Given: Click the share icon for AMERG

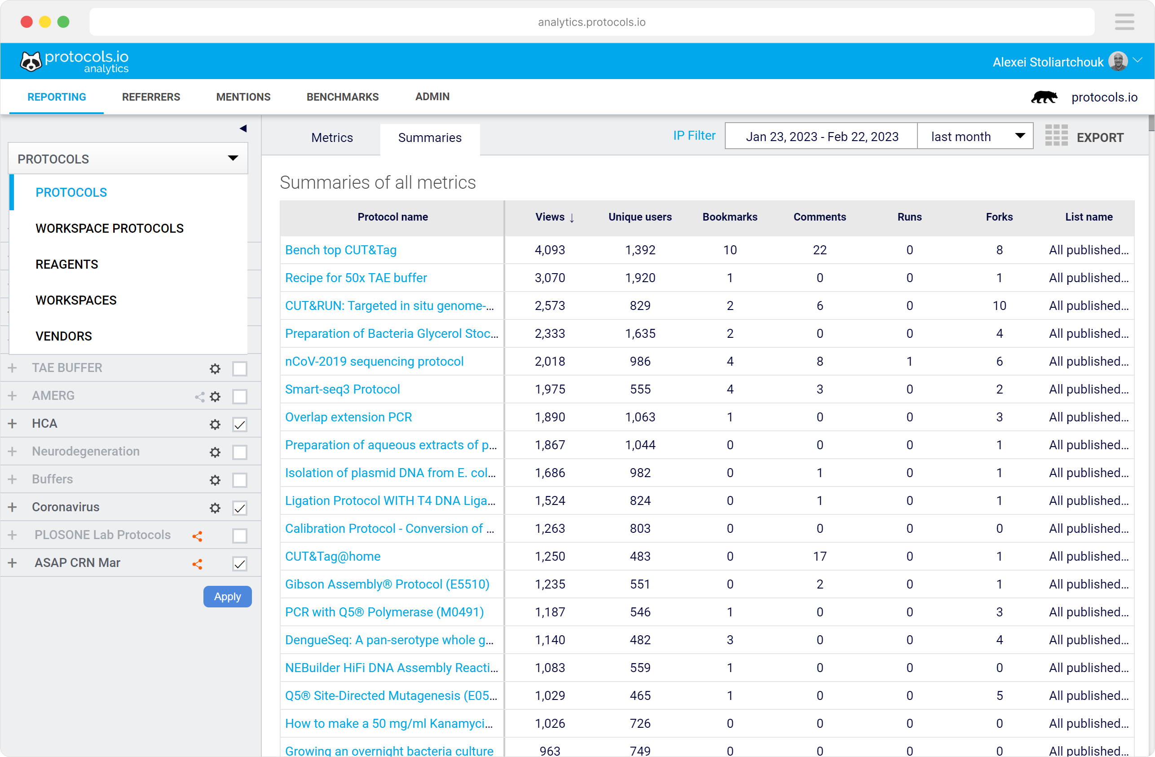Looking at the screenshot, I should pyautogui.click(x=199, y=397).
